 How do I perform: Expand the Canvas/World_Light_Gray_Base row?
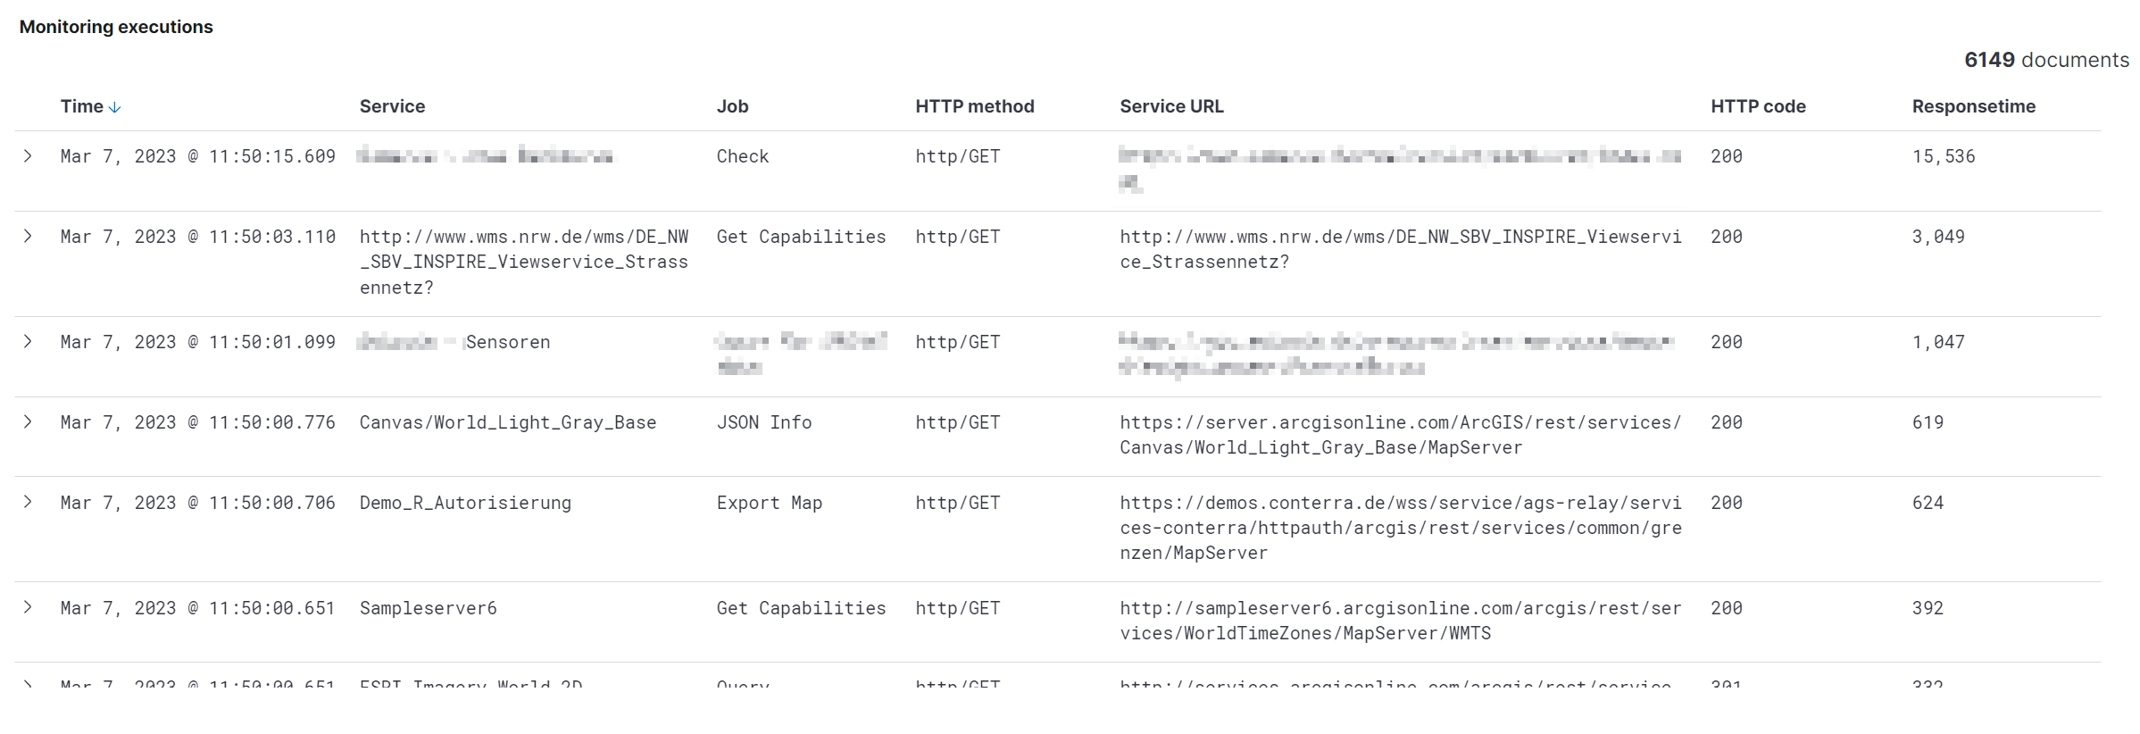[x=28, y=421]
